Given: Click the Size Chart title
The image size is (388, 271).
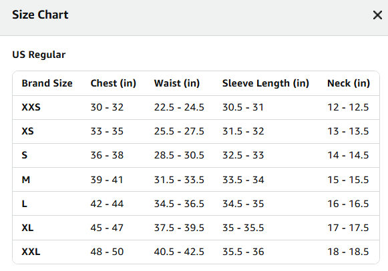Looking at the screenshot, I should [40, 15].
